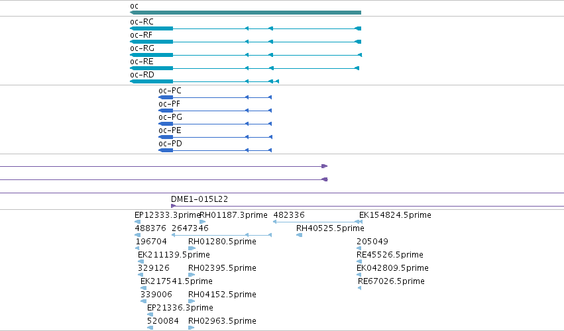Image resolution: width=564 pixels, height=331 pixels.
Task: Select the EP12333.3prime EST arrow glyph
Action: click(x=137, y=222)
